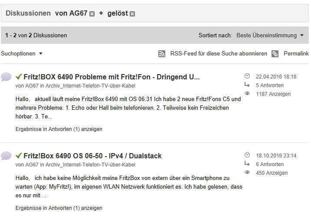Open the Permalink text link
311x219 pixels.
[x=296, y=54]
